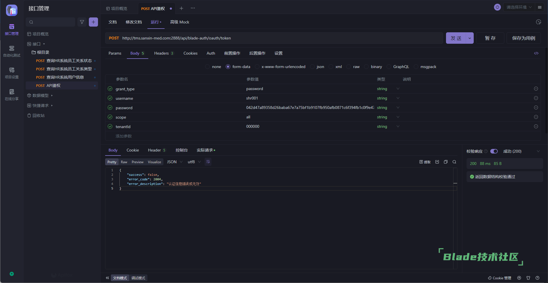This screenshot has height=283, width=548.
Task: Open type dropdown for tenantId
Action: [398, 126]
